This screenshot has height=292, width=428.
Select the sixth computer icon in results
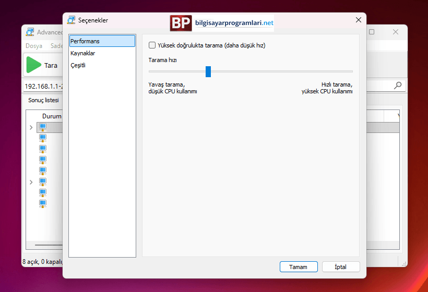[x=43, y=182]
